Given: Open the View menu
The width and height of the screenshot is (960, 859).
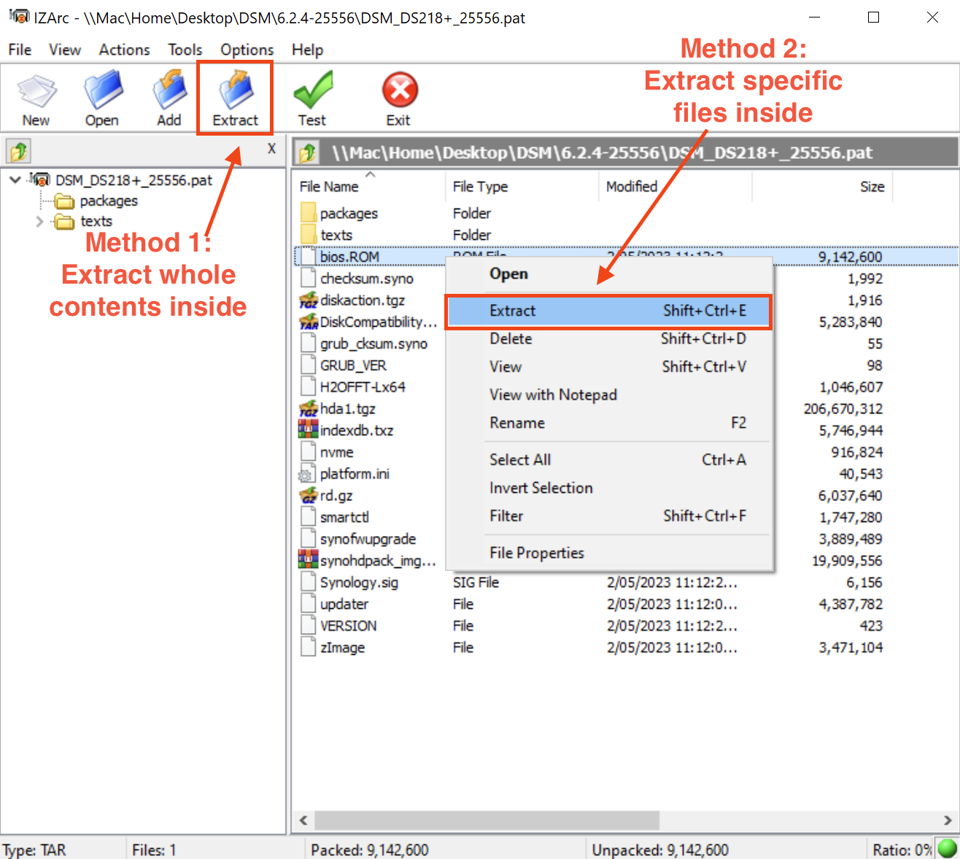Looking at the screenshot, I should click(x=65, y=50).
